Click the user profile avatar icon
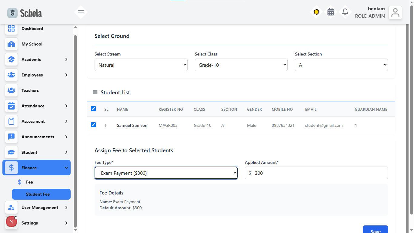The width and height of the screenshot is (414, 233). (395, 13)
